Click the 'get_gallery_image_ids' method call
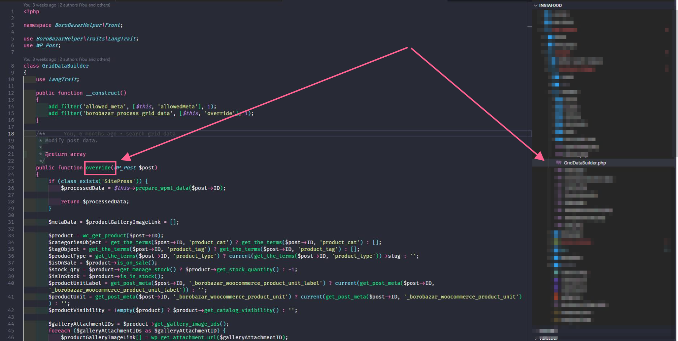678x341 pixels. pos(187,324)
